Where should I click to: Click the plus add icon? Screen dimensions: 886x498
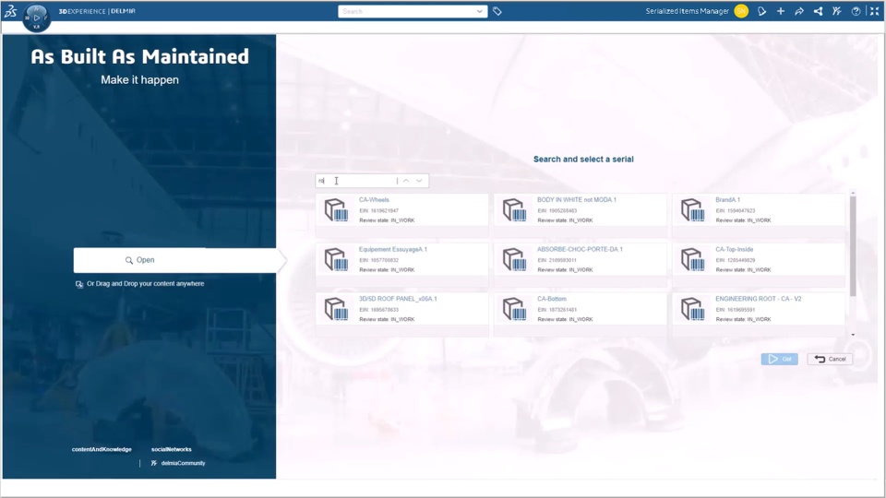781,11
